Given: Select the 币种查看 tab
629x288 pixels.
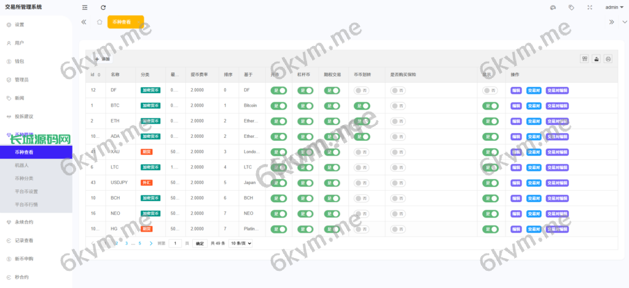Looking at the screenshot, I should (121, 22).
